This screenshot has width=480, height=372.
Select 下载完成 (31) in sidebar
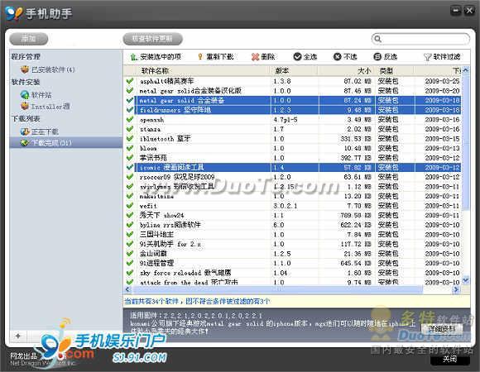point(66,143)
